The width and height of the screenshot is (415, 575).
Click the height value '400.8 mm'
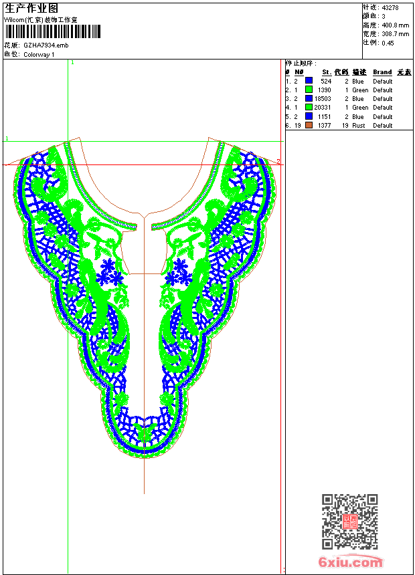point(395,25)
